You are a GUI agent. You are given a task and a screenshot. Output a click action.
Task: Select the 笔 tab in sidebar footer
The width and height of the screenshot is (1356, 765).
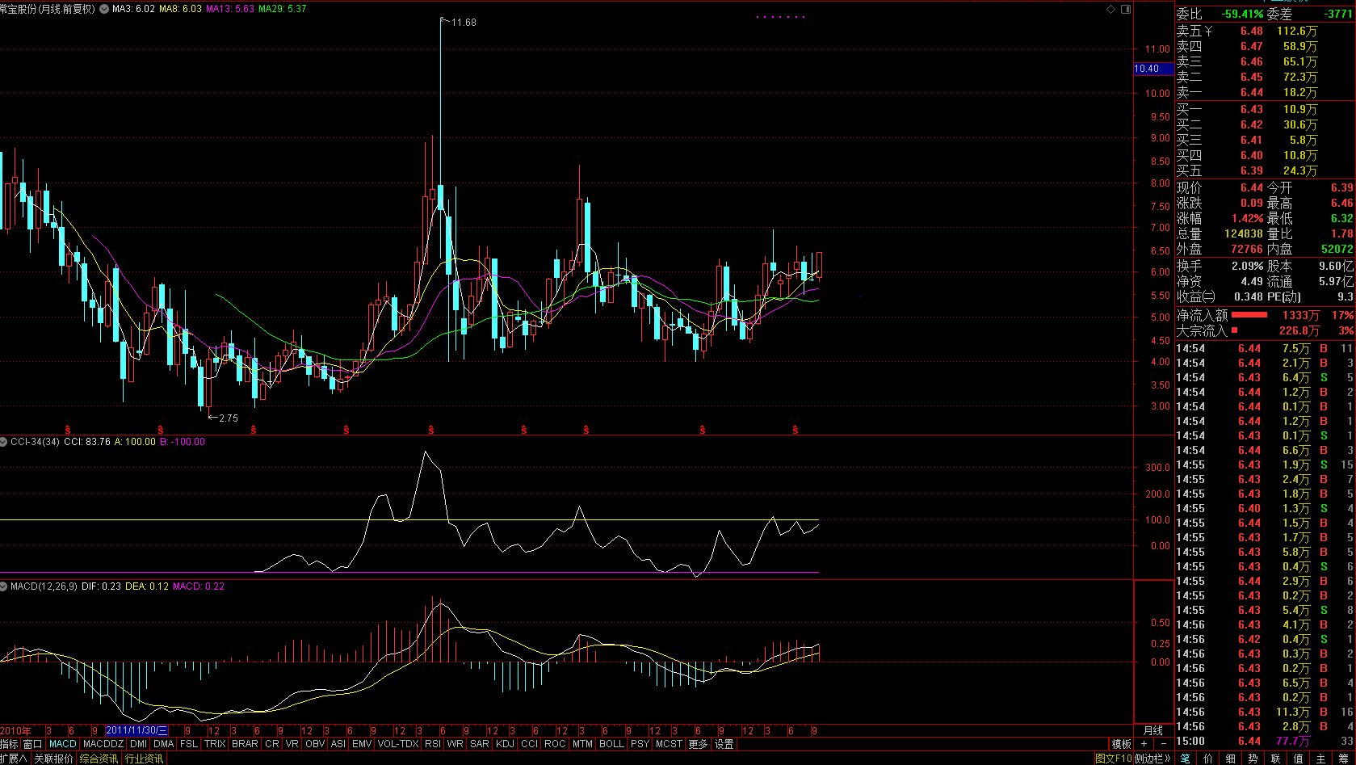1186,759
